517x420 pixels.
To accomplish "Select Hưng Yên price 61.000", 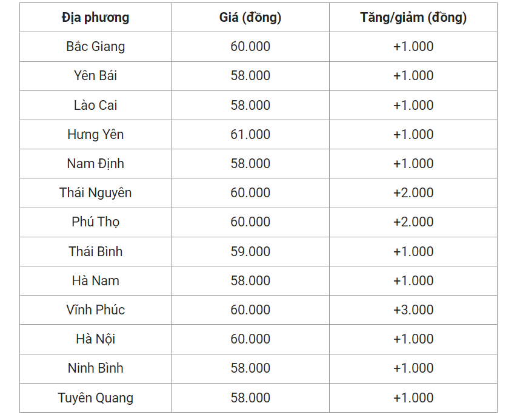I will click(x=250, y=134).
